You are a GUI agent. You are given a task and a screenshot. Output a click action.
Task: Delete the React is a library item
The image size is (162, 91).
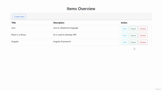143,35
